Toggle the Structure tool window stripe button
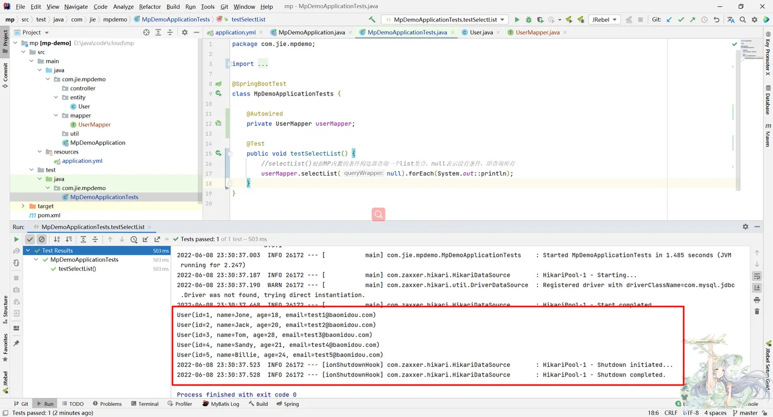 5,310
